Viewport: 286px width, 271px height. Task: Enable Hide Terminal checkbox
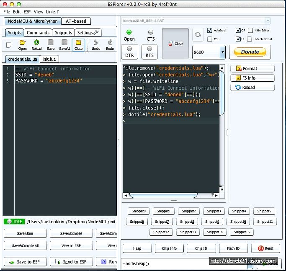click(x=249, y=39)
